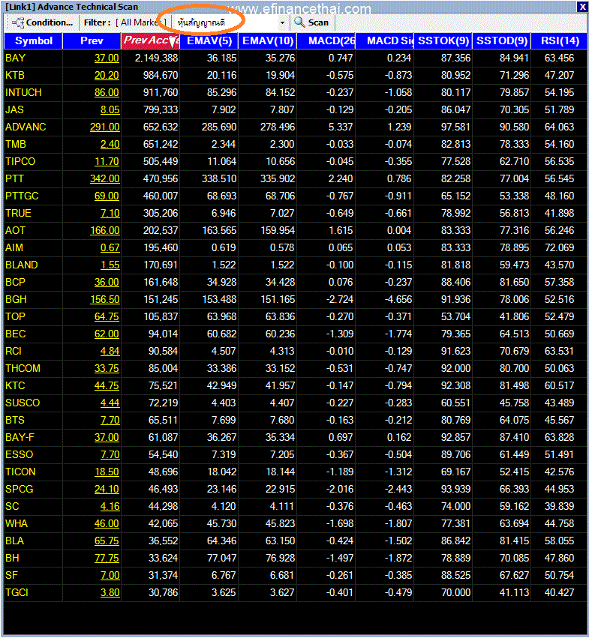Select the TICON symbol
The width and height of the screenshot is (589, 638).
tap(20, 472)
